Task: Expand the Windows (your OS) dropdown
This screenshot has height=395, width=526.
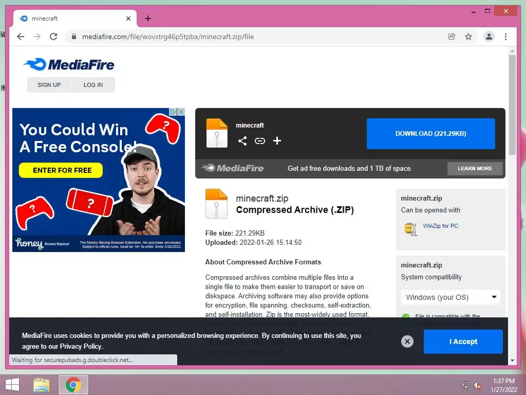Action: 450,297
